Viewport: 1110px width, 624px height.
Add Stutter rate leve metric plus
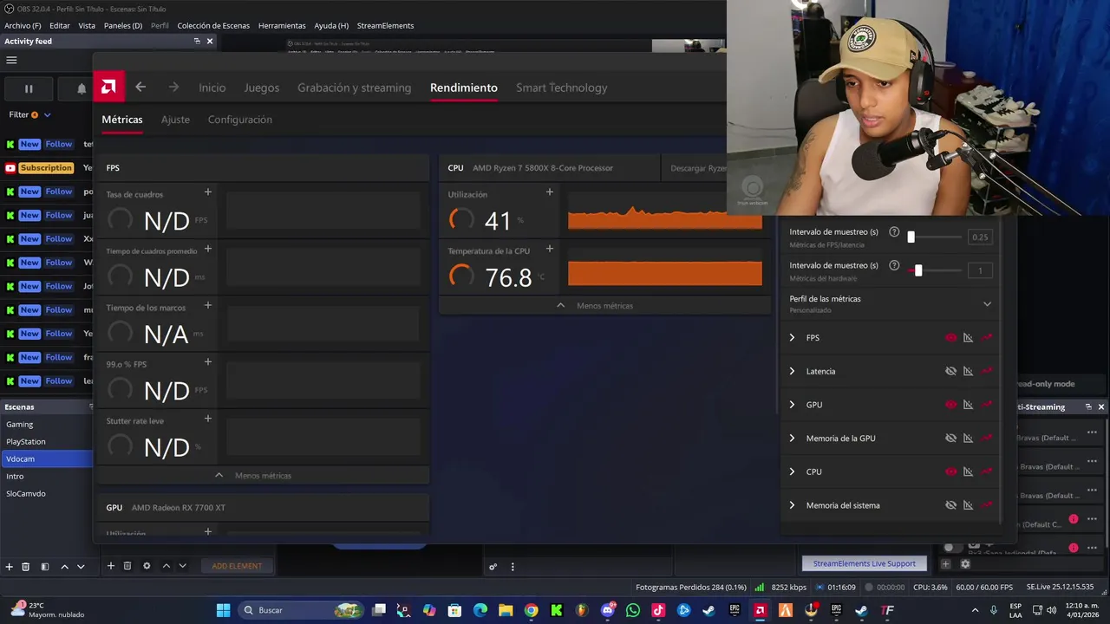click(x=207, y=419)
